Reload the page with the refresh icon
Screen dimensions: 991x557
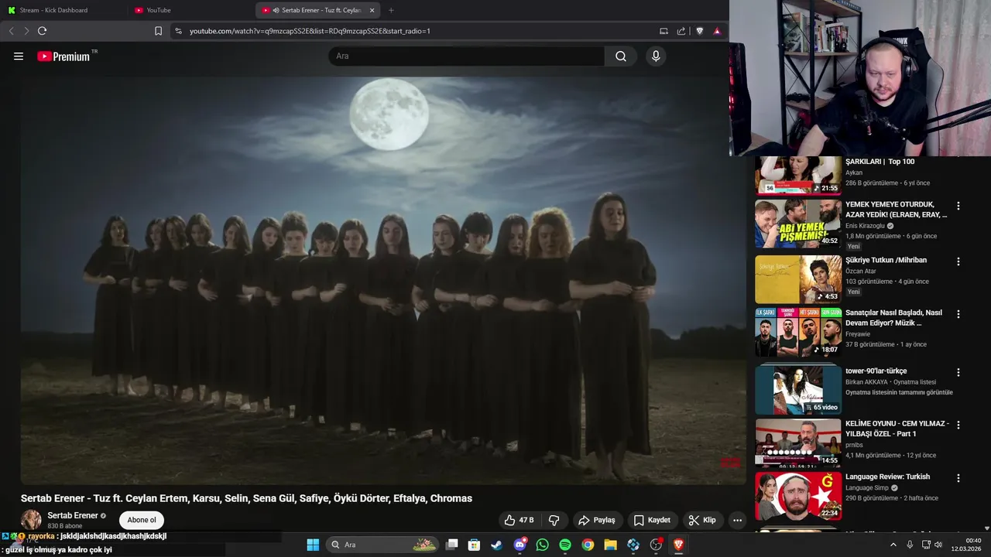coord(42,31)
